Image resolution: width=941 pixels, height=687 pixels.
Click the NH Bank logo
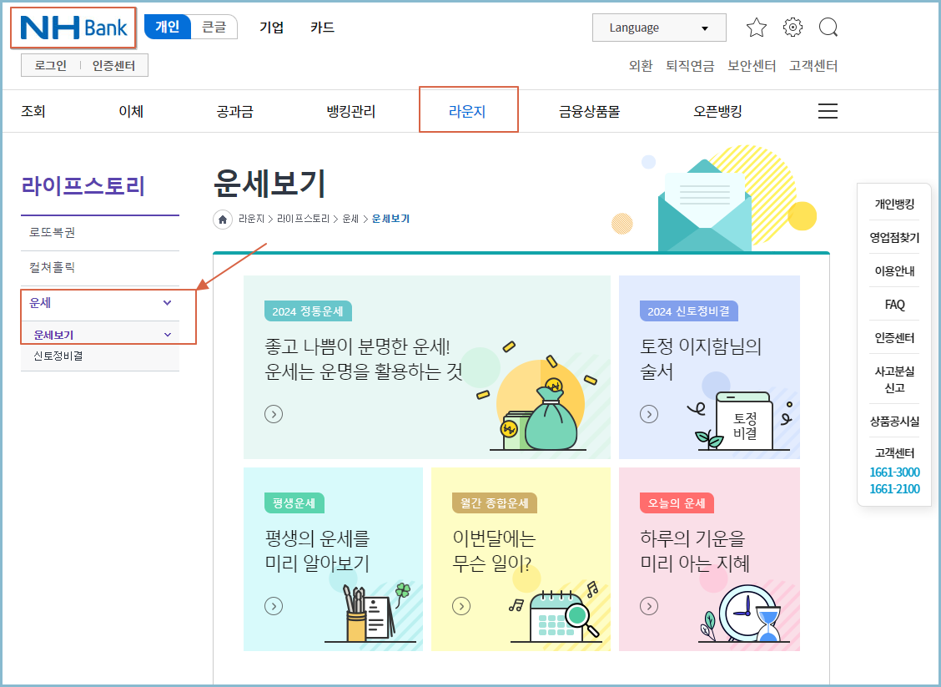pyautogui.click(x=72, y=27)
